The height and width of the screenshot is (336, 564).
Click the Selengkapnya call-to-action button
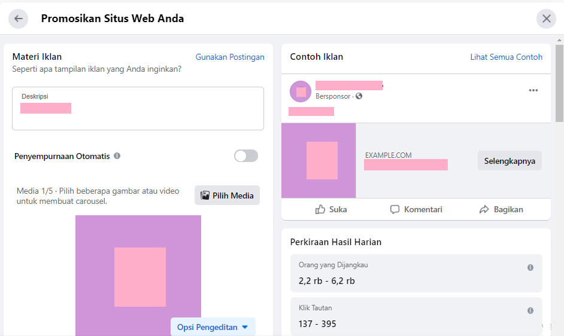pyautogui.click(x=510, y=161)
